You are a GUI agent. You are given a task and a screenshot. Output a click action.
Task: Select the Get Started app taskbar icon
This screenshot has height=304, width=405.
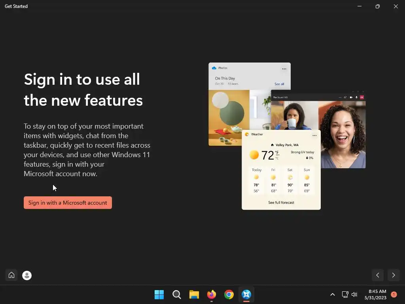tap(246, 294)
